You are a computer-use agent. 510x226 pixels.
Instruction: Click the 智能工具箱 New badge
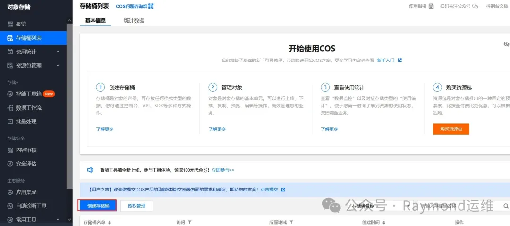49,94
